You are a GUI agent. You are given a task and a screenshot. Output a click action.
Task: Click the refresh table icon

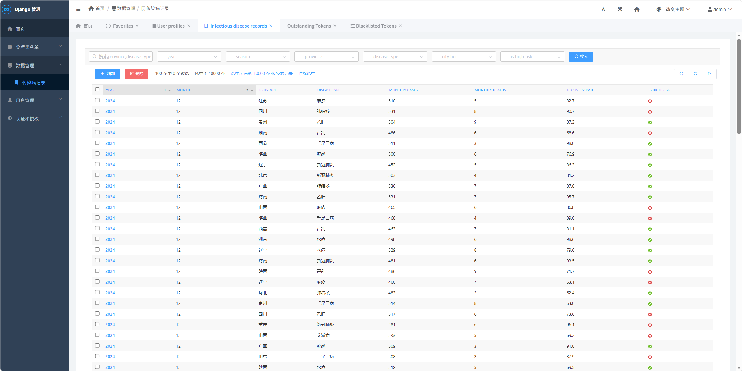pos(695,74)
